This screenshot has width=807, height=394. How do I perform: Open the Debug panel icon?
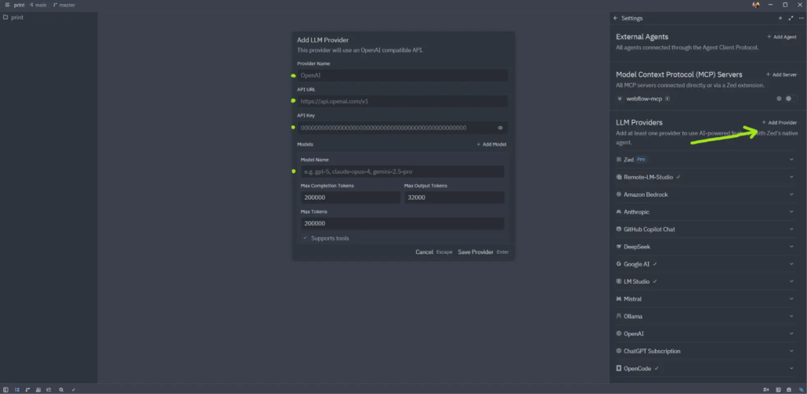[789, 390]
